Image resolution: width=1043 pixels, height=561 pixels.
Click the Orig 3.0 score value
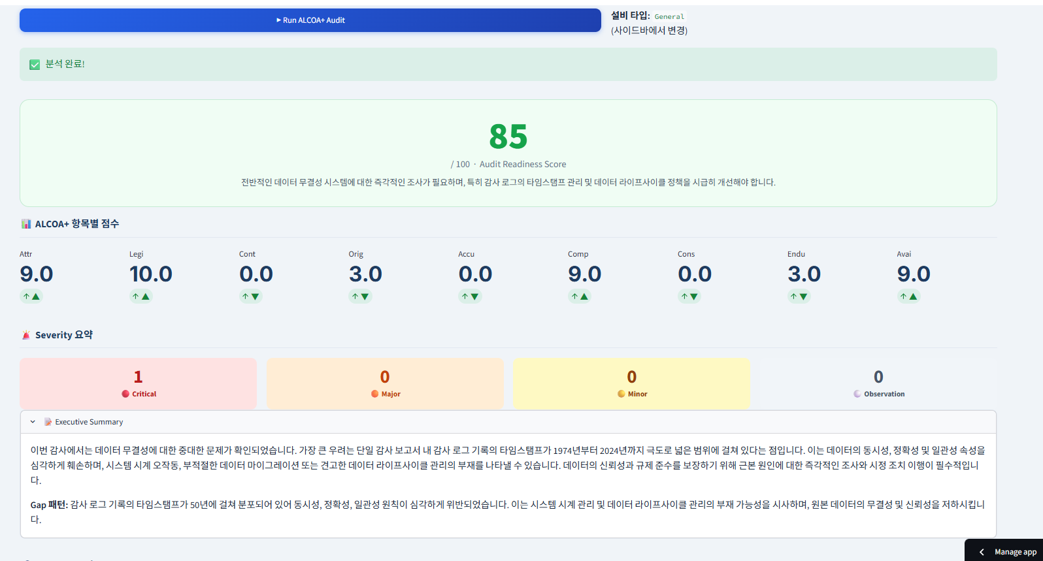365,274
